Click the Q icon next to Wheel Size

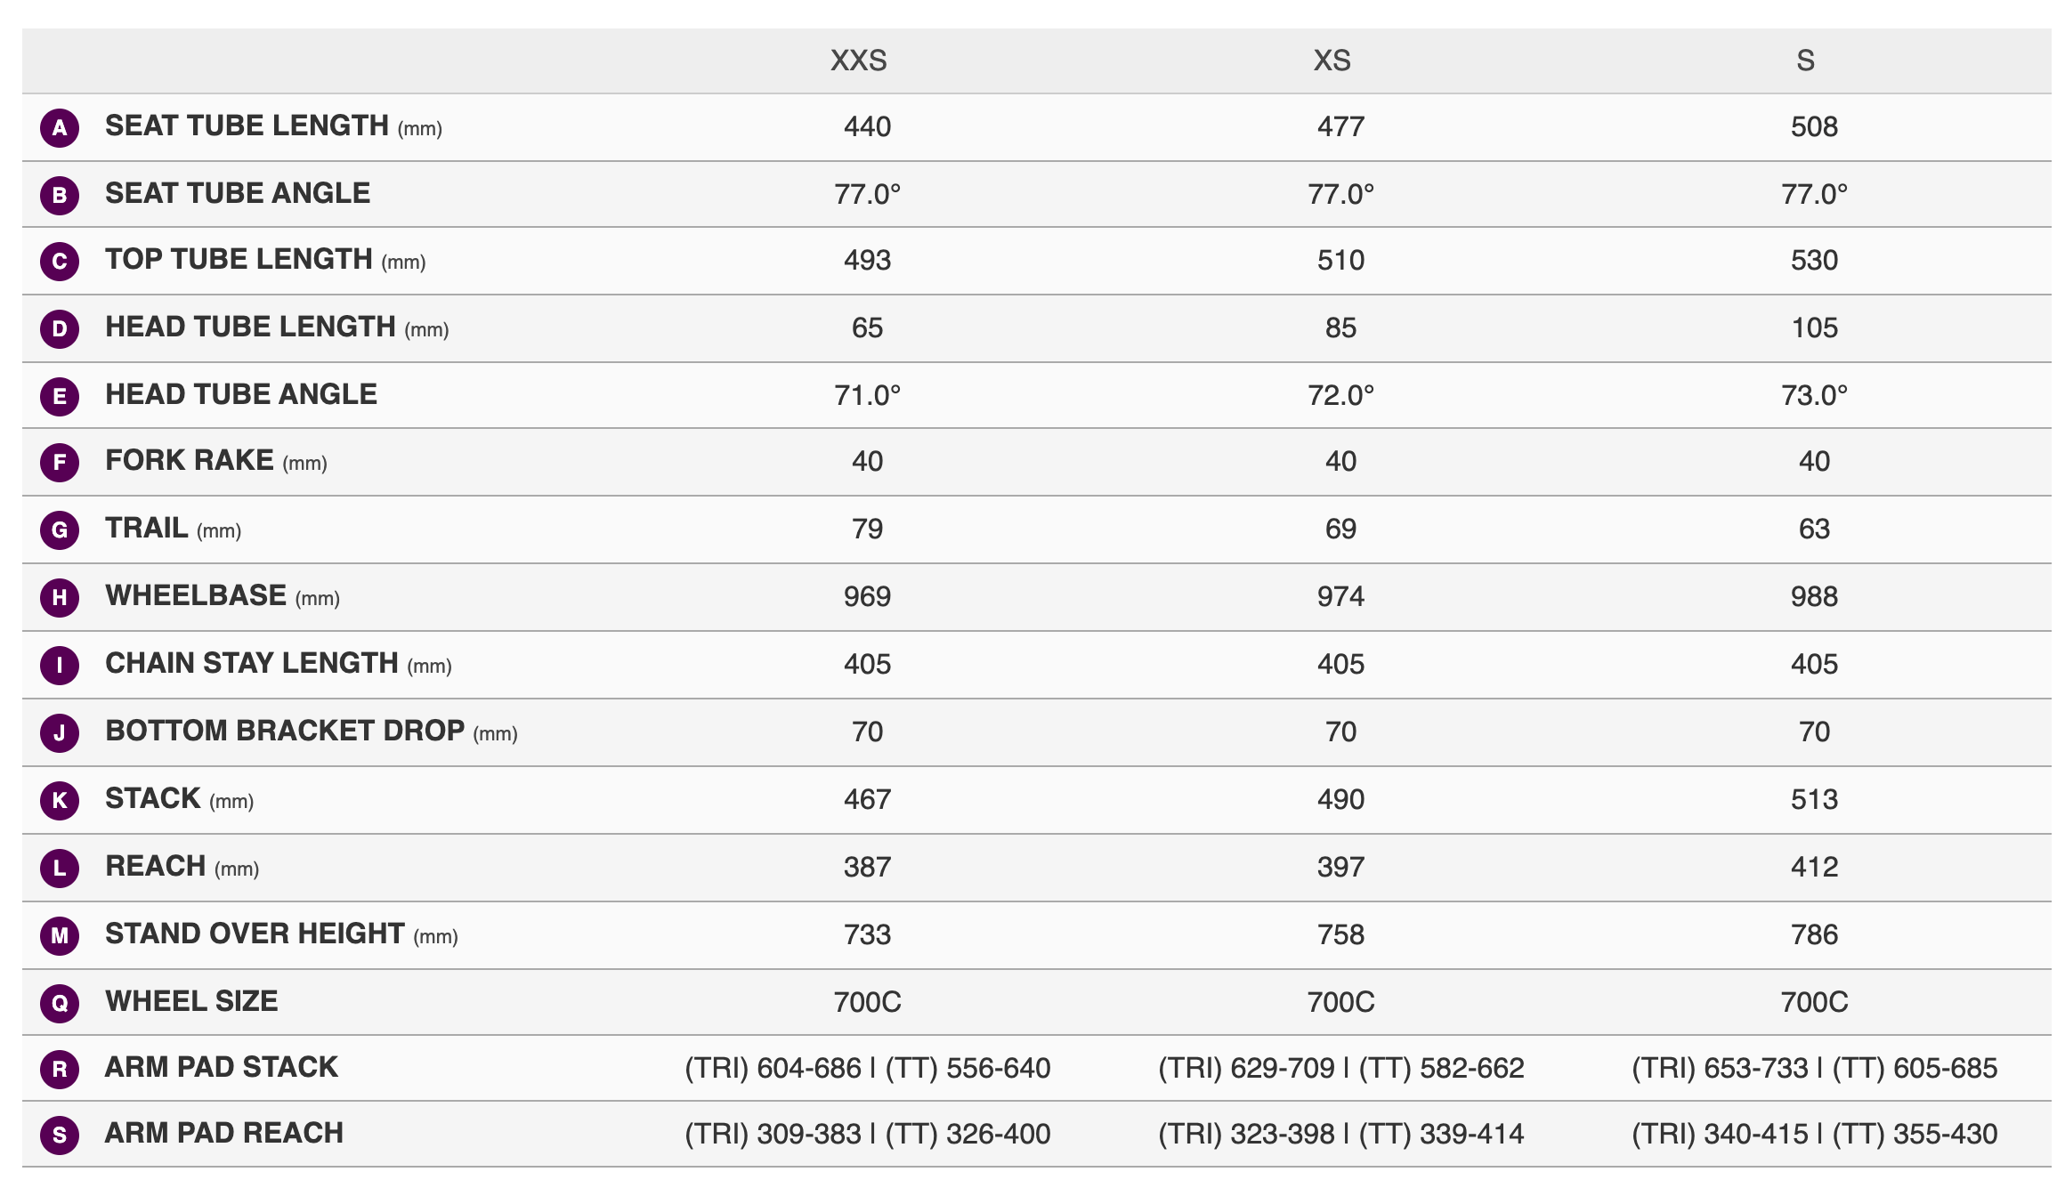pos(60,1003)
